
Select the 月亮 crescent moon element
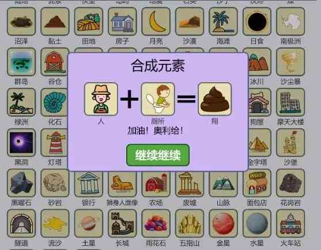click(x=156, y=21)
